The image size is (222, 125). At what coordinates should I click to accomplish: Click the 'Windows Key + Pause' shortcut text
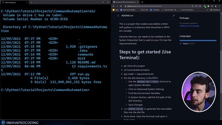click(x=148, y=82)
